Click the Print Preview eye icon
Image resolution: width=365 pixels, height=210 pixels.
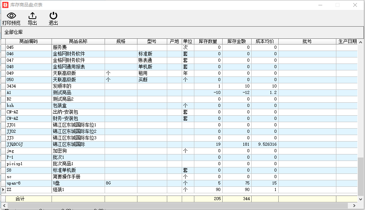tap(11, 16)
